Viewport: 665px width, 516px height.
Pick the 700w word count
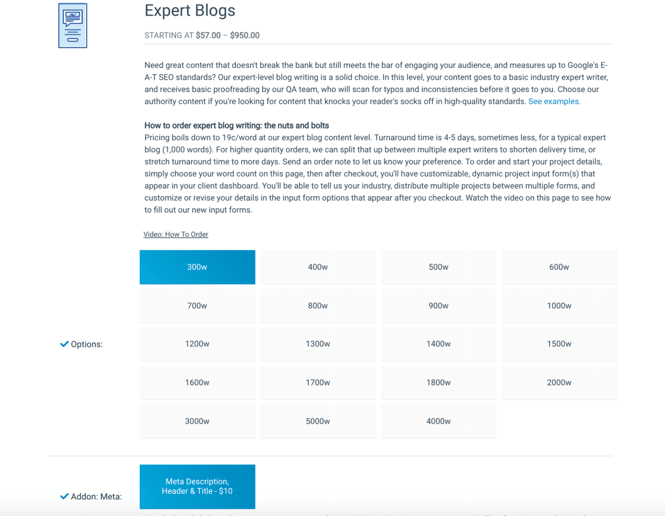click(197, 305)
